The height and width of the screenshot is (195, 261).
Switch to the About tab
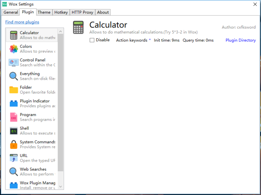point(103,12)
